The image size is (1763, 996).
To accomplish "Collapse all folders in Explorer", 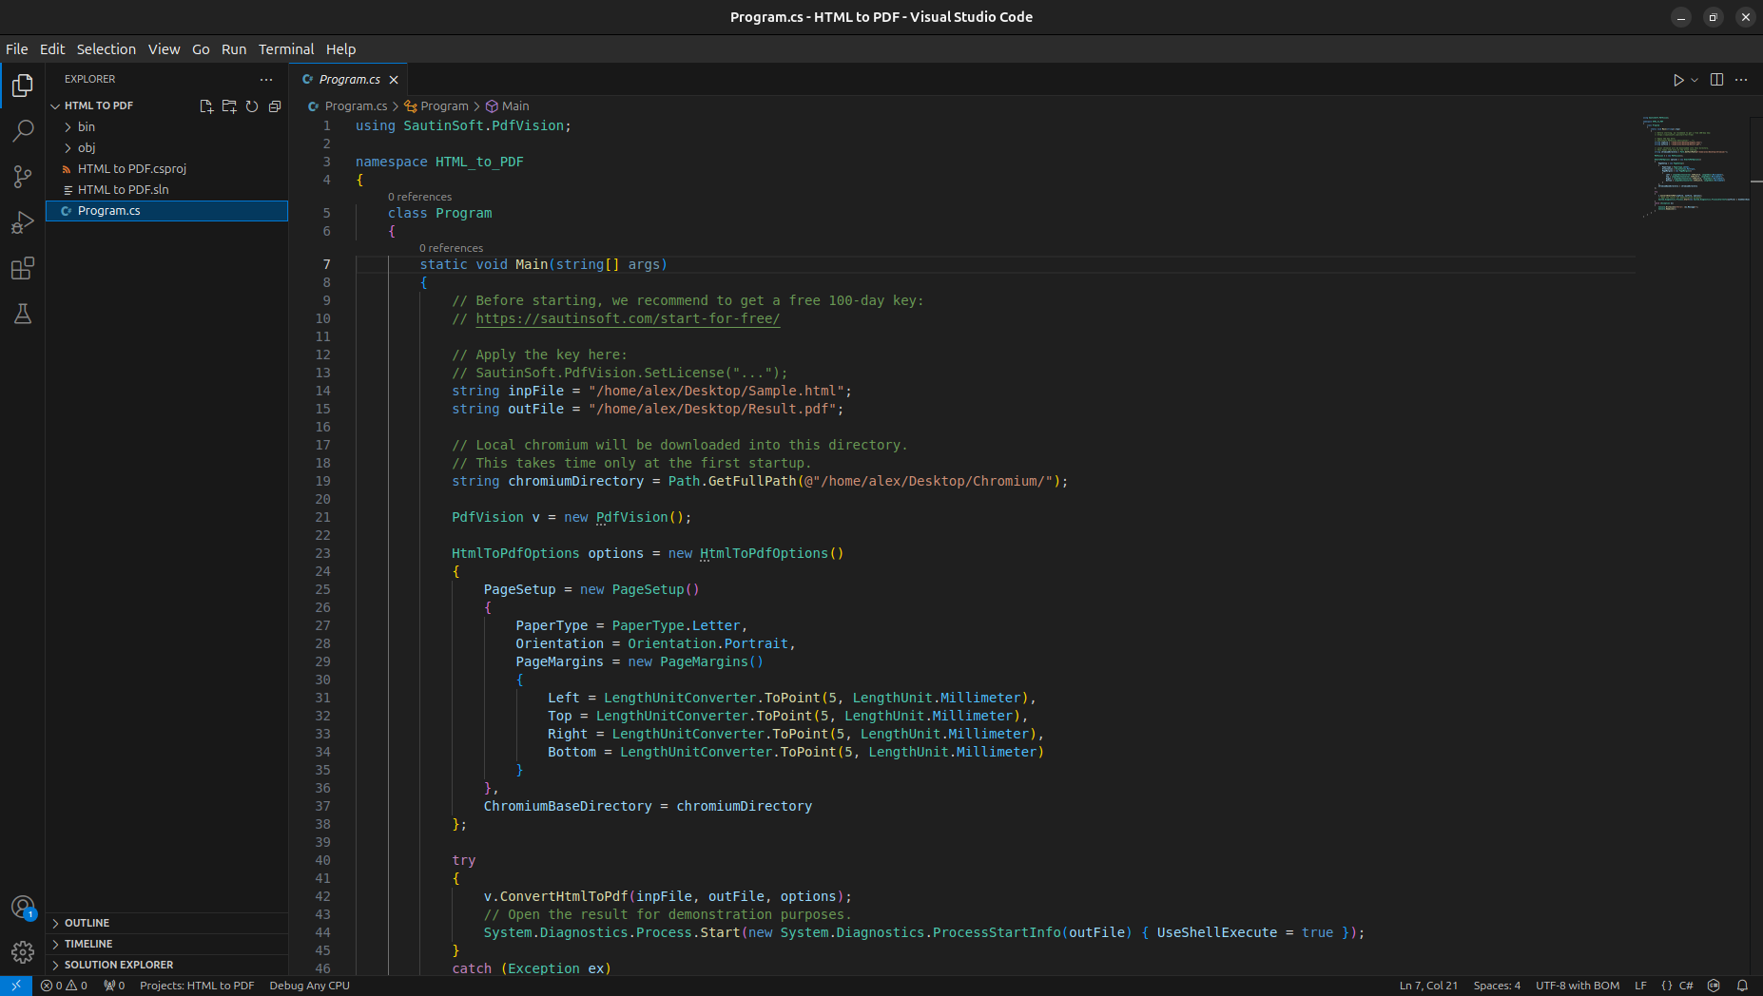I will (275, 106).
